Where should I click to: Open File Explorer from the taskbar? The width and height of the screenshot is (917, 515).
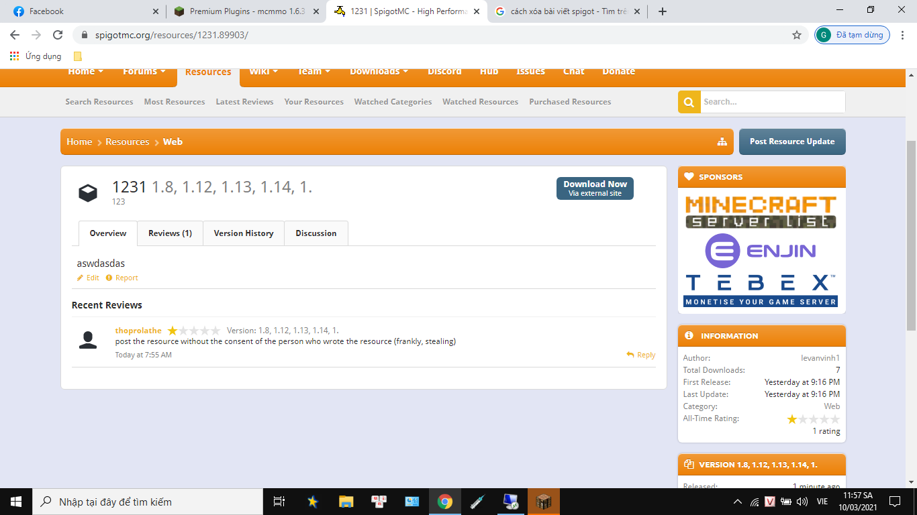click(346, 502)
